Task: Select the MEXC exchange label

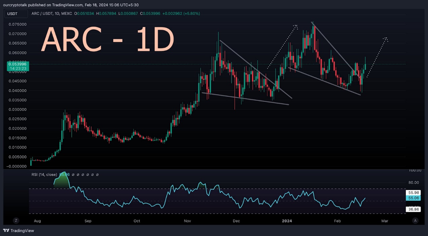Action: (67, 13)
